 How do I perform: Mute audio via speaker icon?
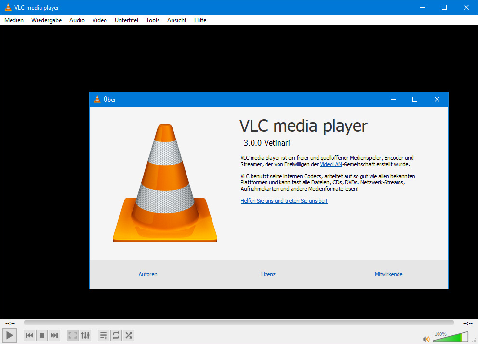(x=426, y=339)
